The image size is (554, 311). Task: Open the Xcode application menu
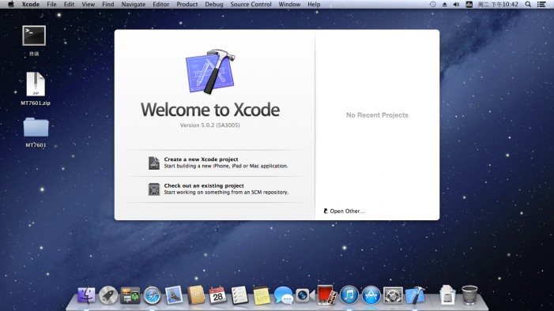coord(30,4)
